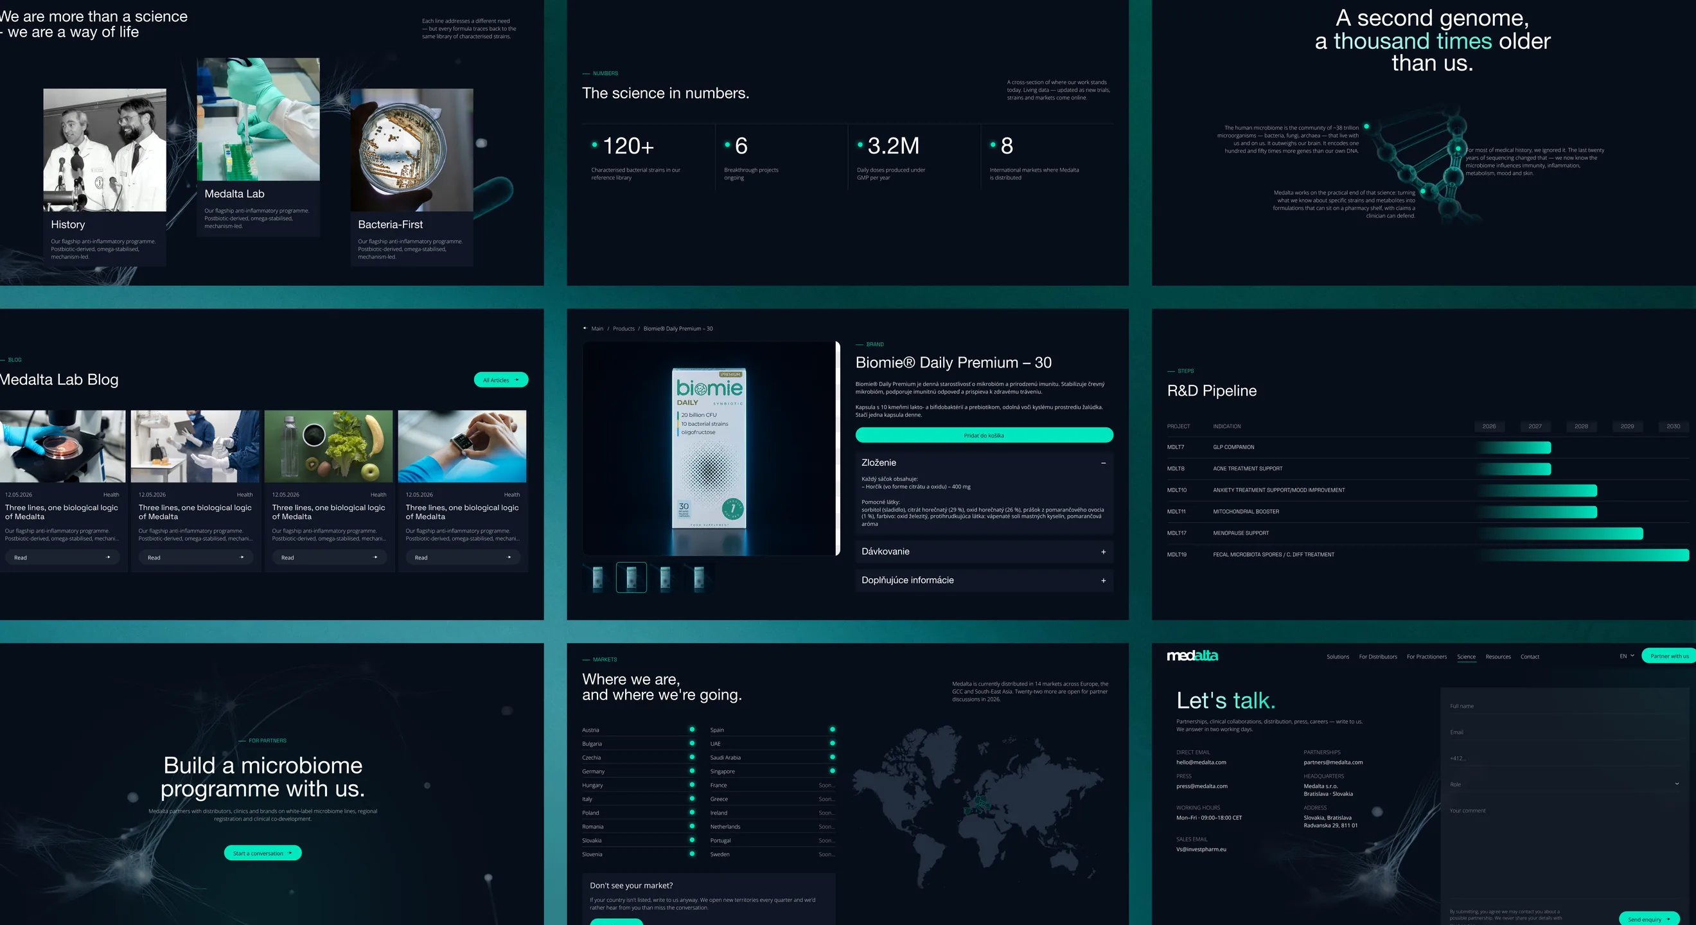Select the Science nav item

coord(1466,656)
